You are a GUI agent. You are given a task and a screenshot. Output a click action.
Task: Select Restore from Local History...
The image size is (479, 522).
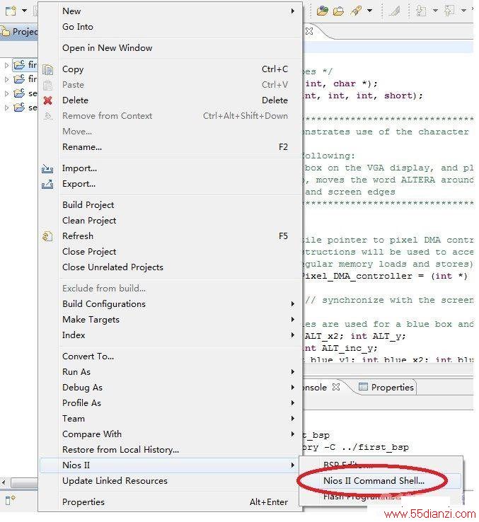click(120, 450)
